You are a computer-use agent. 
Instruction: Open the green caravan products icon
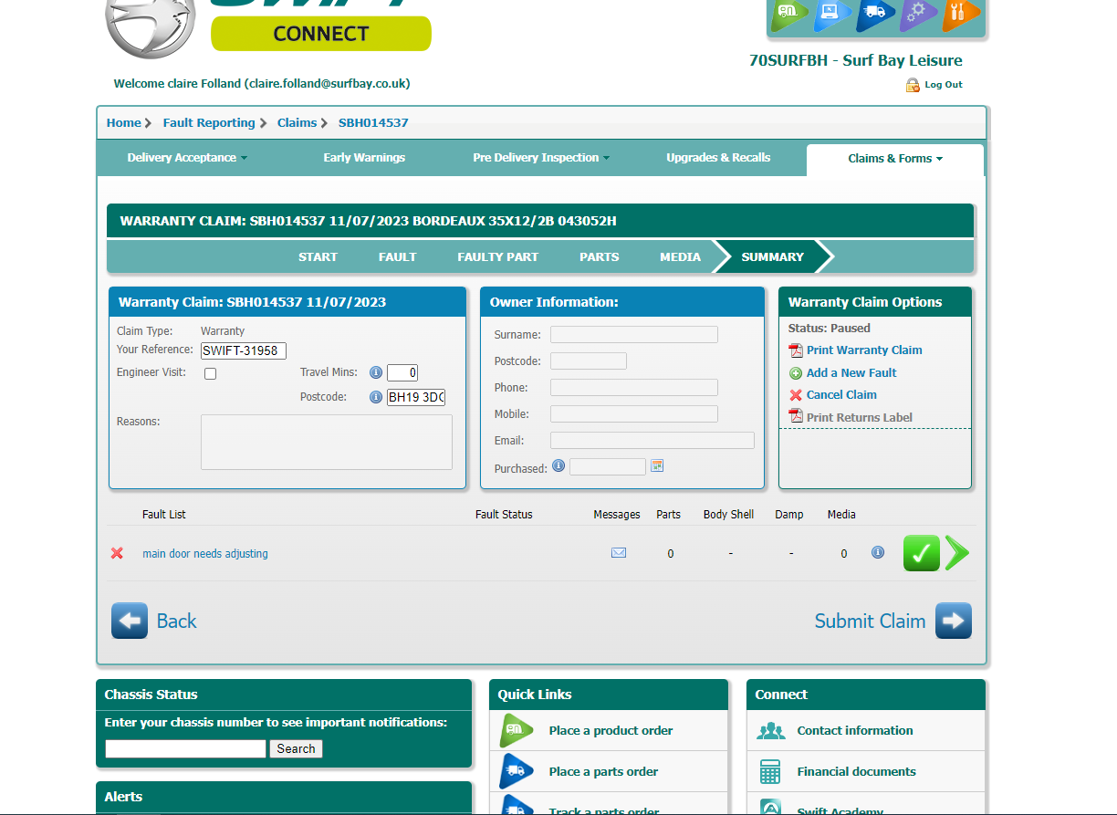pyautogui.click(x=788, y=14)
